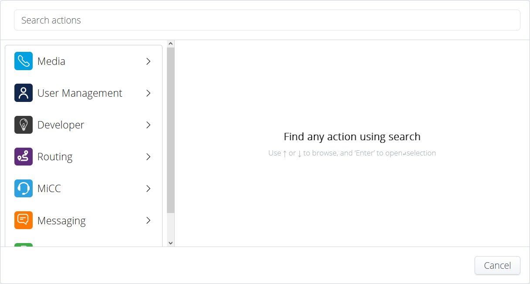Click the scrollbar down arrow
This screenshot has height=284, width=530.
170,243
